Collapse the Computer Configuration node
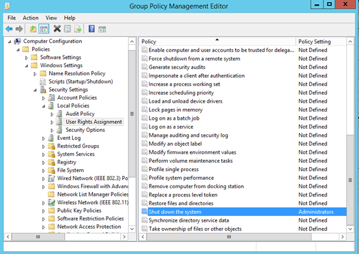 9,42
